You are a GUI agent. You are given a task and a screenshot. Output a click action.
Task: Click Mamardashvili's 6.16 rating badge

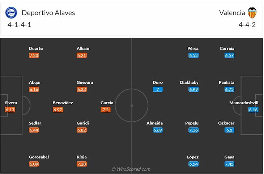(253, 109)
